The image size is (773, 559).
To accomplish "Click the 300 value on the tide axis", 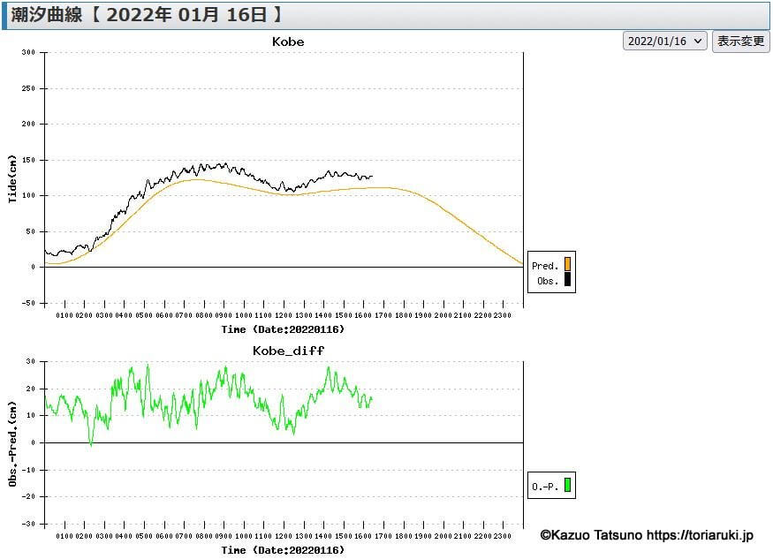I will pyautogui.click(x=27, y=53).
